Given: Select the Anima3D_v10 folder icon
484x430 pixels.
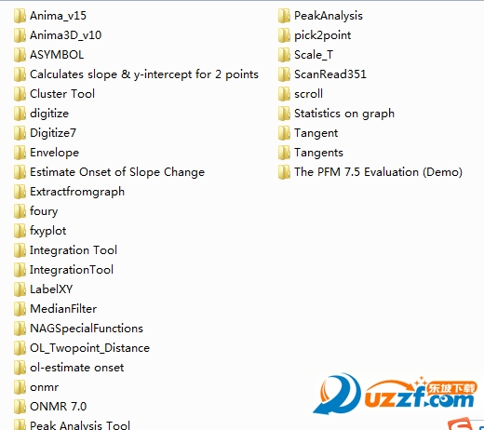Looking at the screenshot, I should point(20,35).
